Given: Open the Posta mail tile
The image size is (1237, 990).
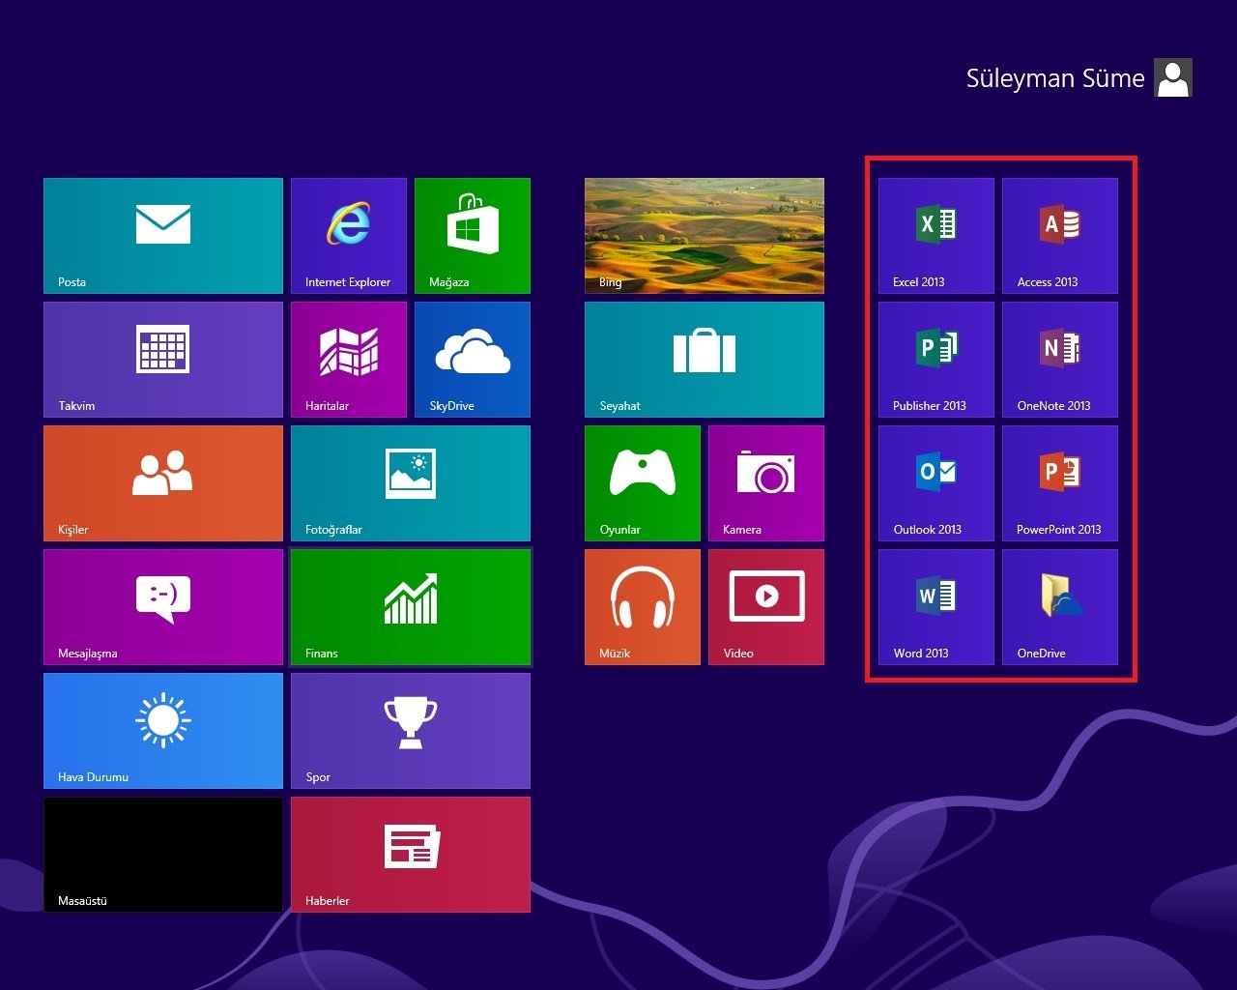Looking at the screenshot, I should pos(162,235).
